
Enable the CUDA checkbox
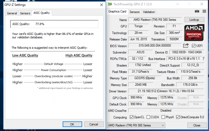[x=148, y=117]
